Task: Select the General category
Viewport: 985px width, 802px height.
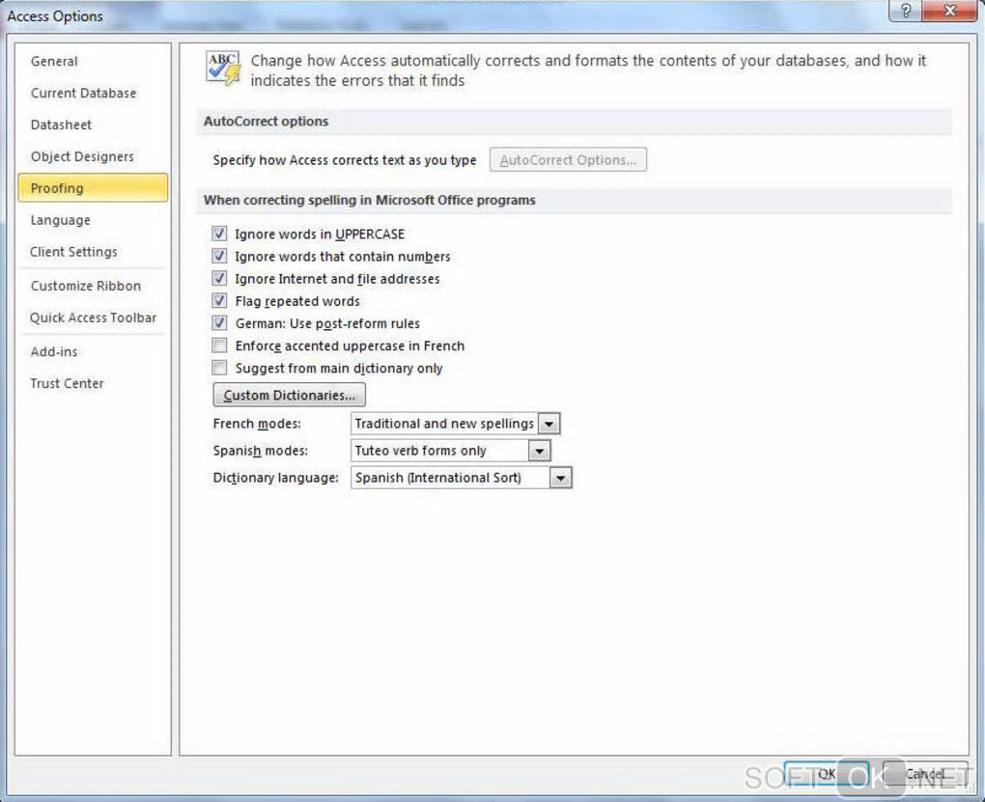Action: click(93, 62)
